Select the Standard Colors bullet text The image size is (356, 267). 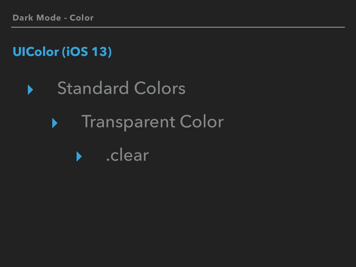[121, 88]
